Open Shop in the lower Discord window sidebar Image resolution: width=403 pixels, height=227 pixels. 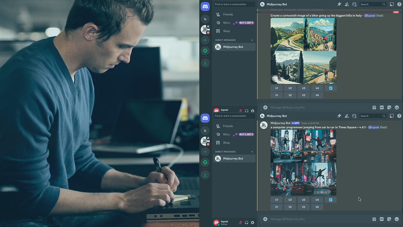click(x=226, y=143)
